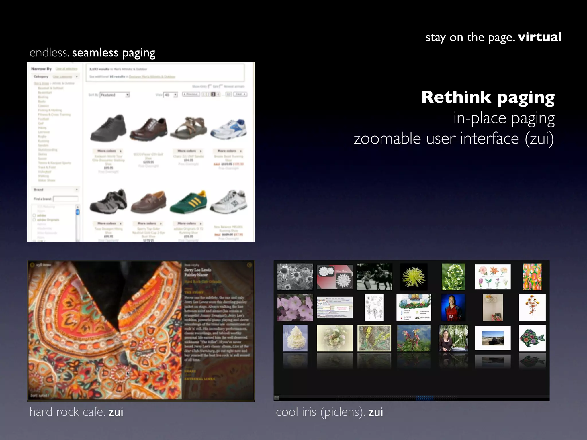Check the adidas brand checkbox
This screenshot has width=587, height=440.
(x=34, y=215)
